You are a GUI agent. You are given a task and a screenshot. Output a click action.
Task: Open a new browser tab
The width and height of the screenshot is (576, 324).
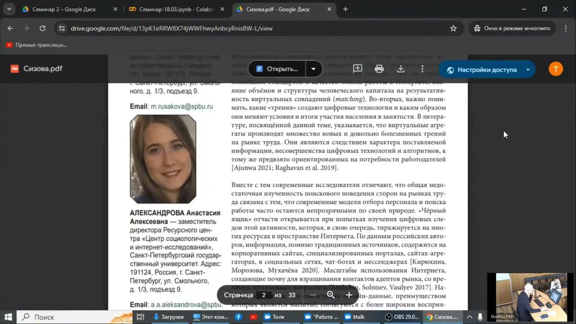pos(346,9)
